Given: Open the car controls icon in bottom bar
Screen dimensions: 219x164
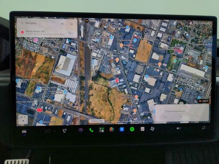Looking at the screenshot, I should [x=24, y=132].
